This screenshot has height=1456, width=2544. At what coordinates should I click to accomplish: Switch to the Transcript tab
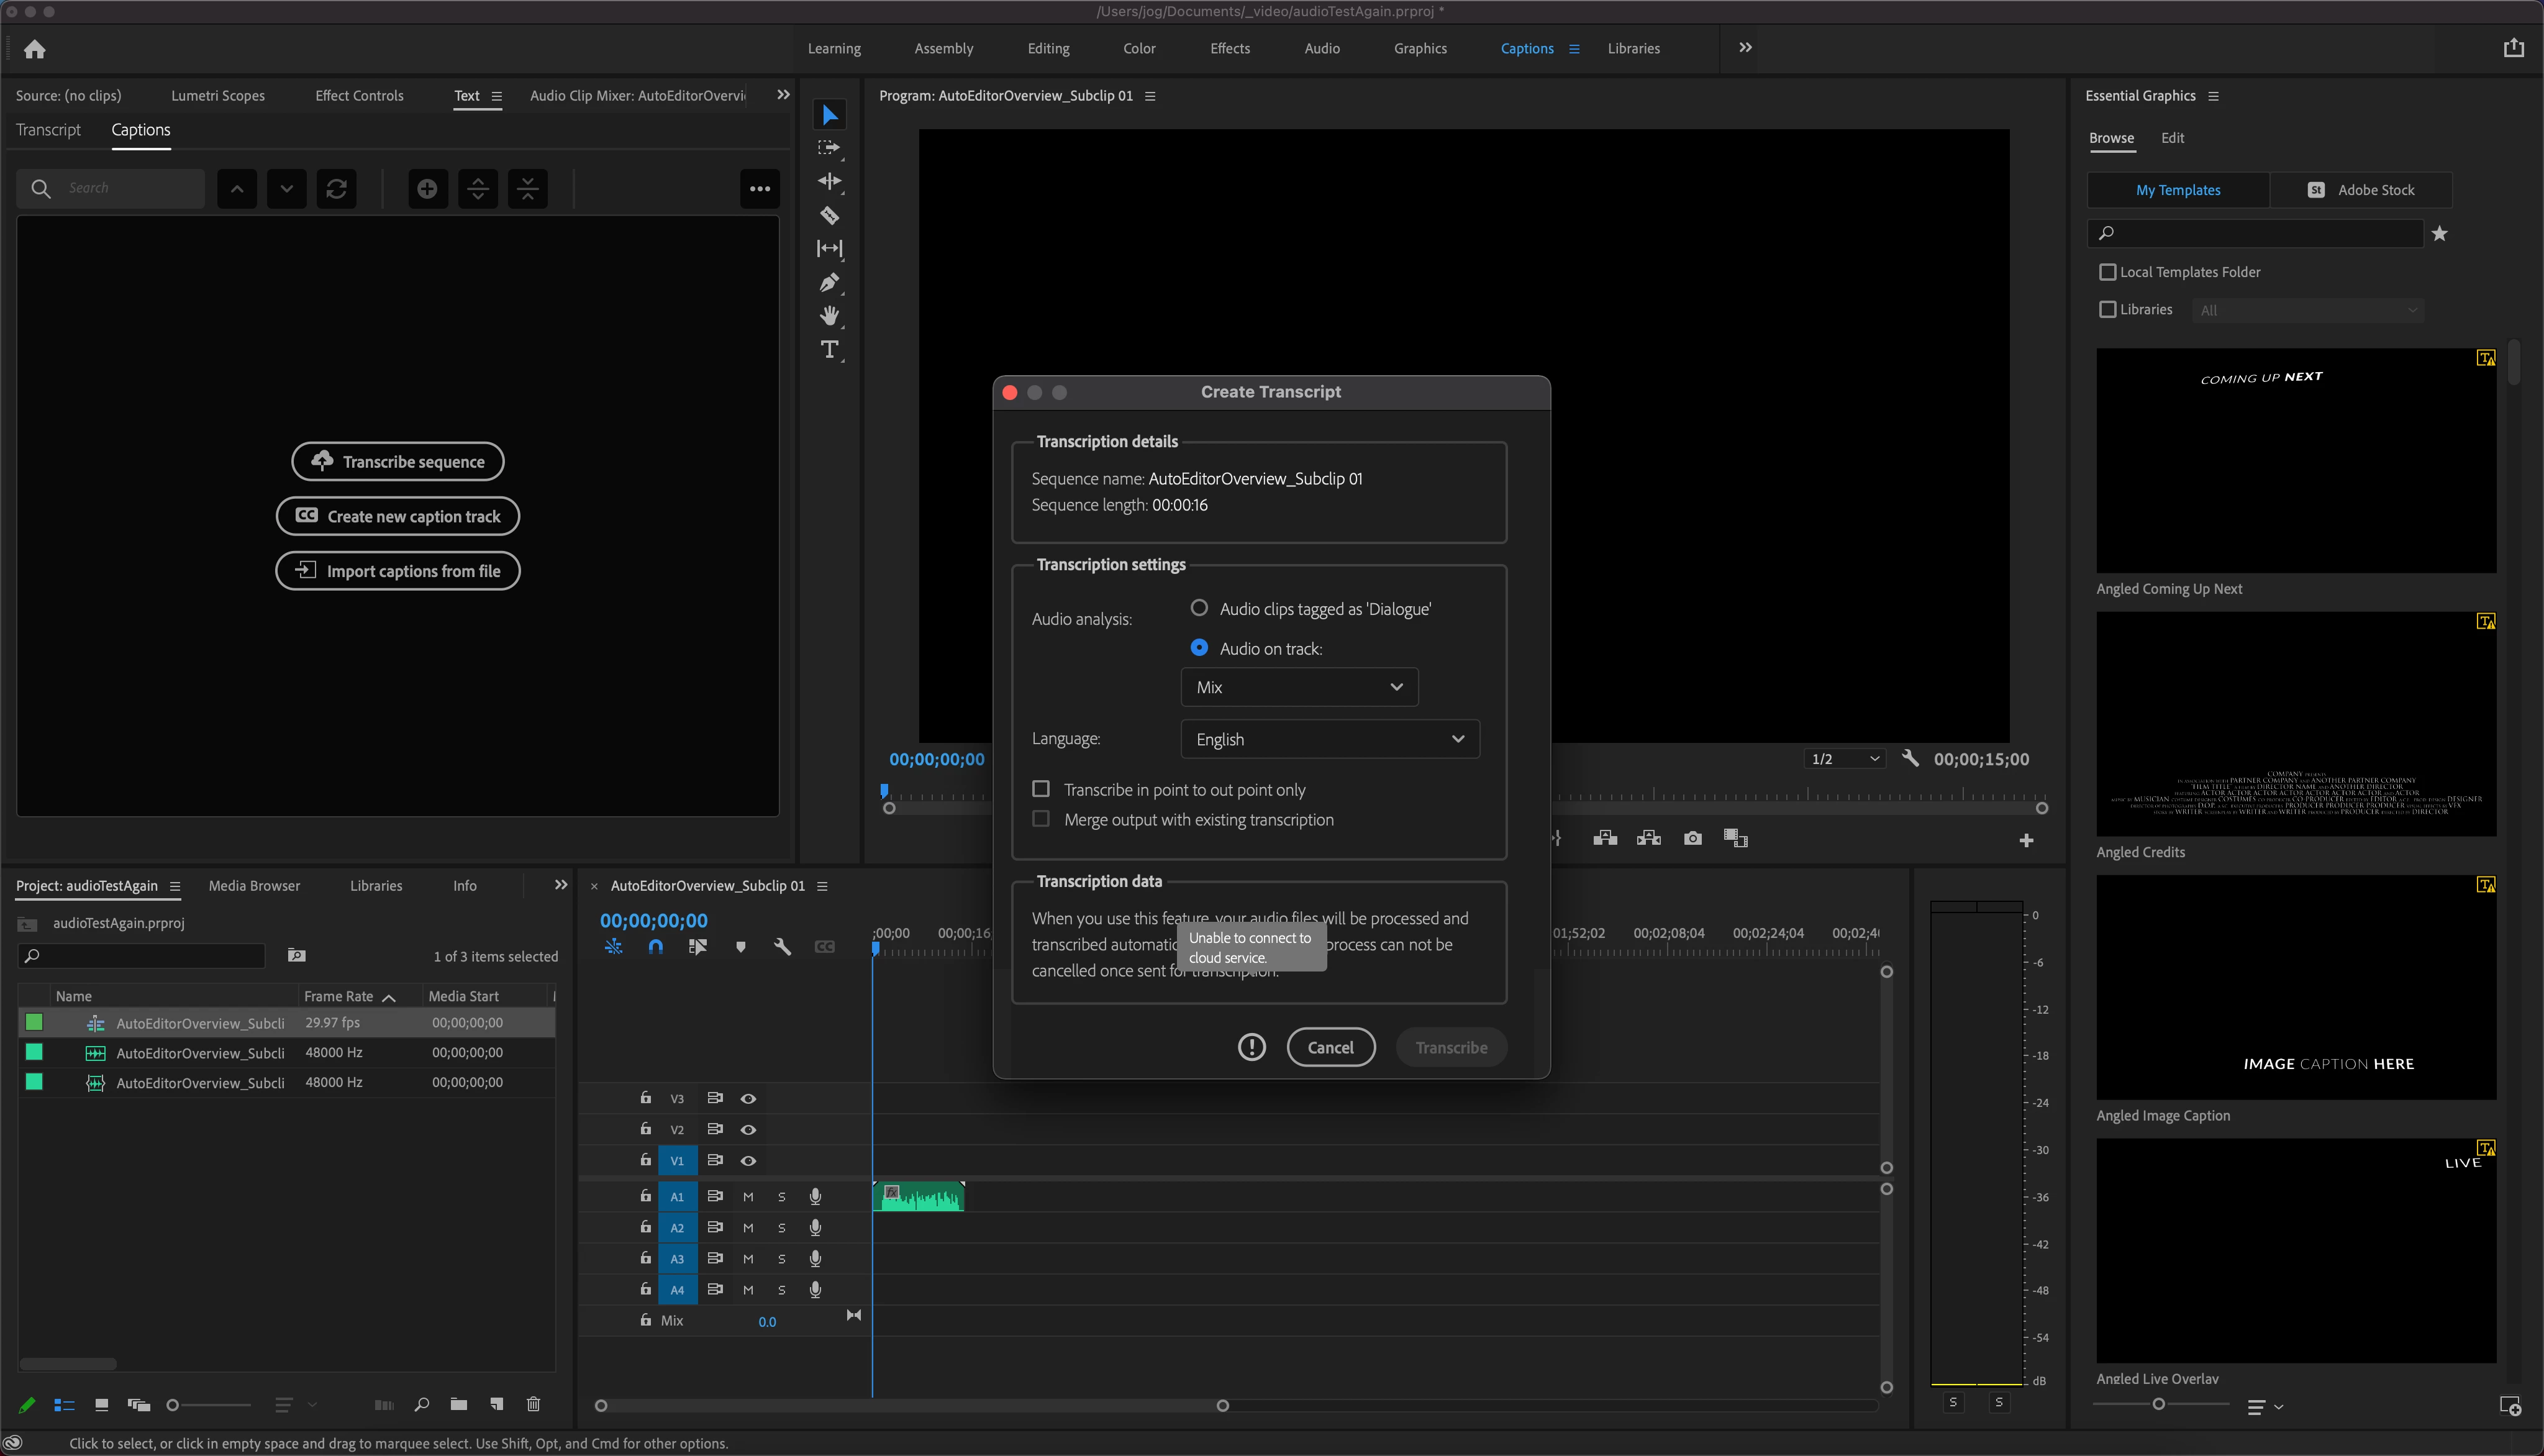pyautogui.click(x=48, y=130)
